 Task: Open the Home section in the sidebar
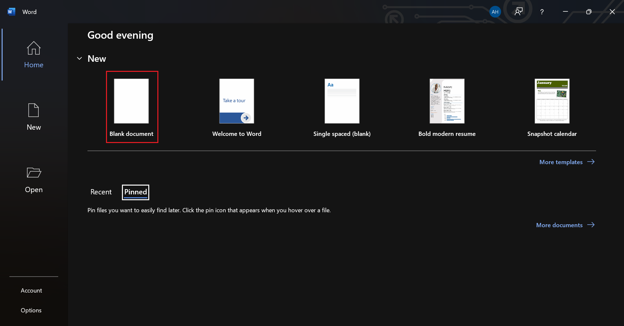pos(34,55)
